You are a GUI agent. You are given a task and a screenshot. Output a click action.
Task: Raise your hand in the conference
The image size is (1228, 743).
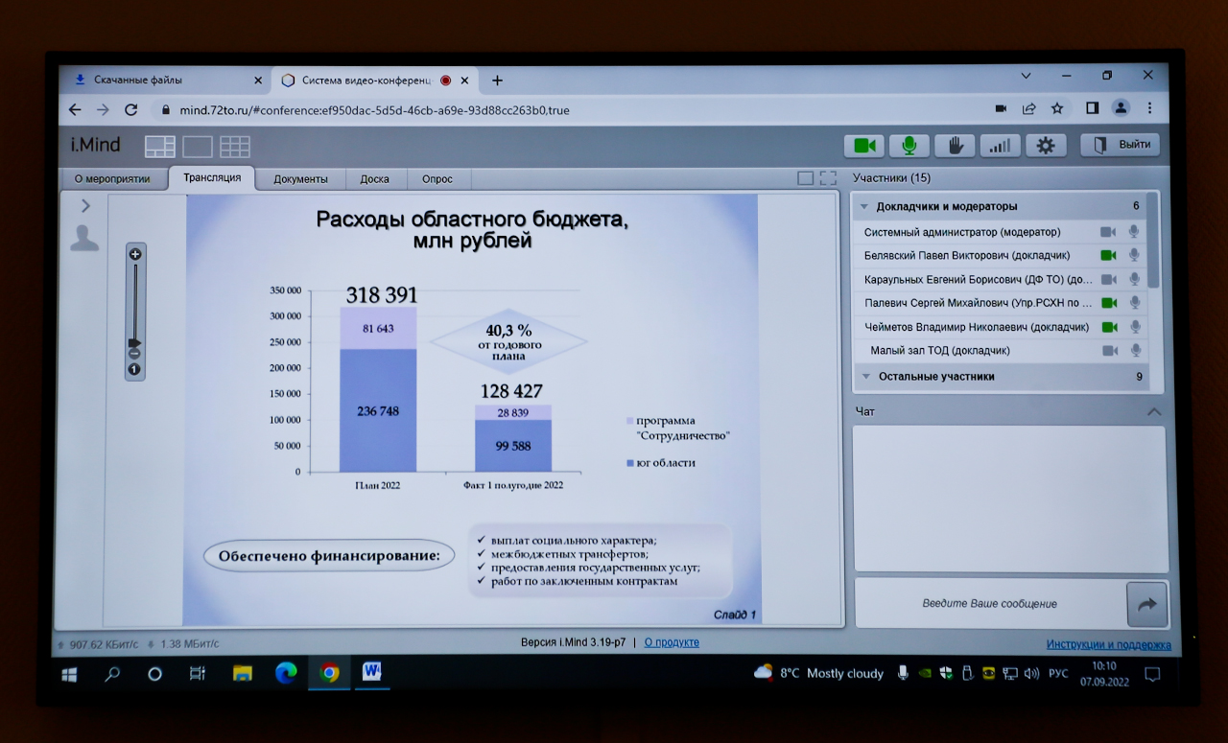955,146
